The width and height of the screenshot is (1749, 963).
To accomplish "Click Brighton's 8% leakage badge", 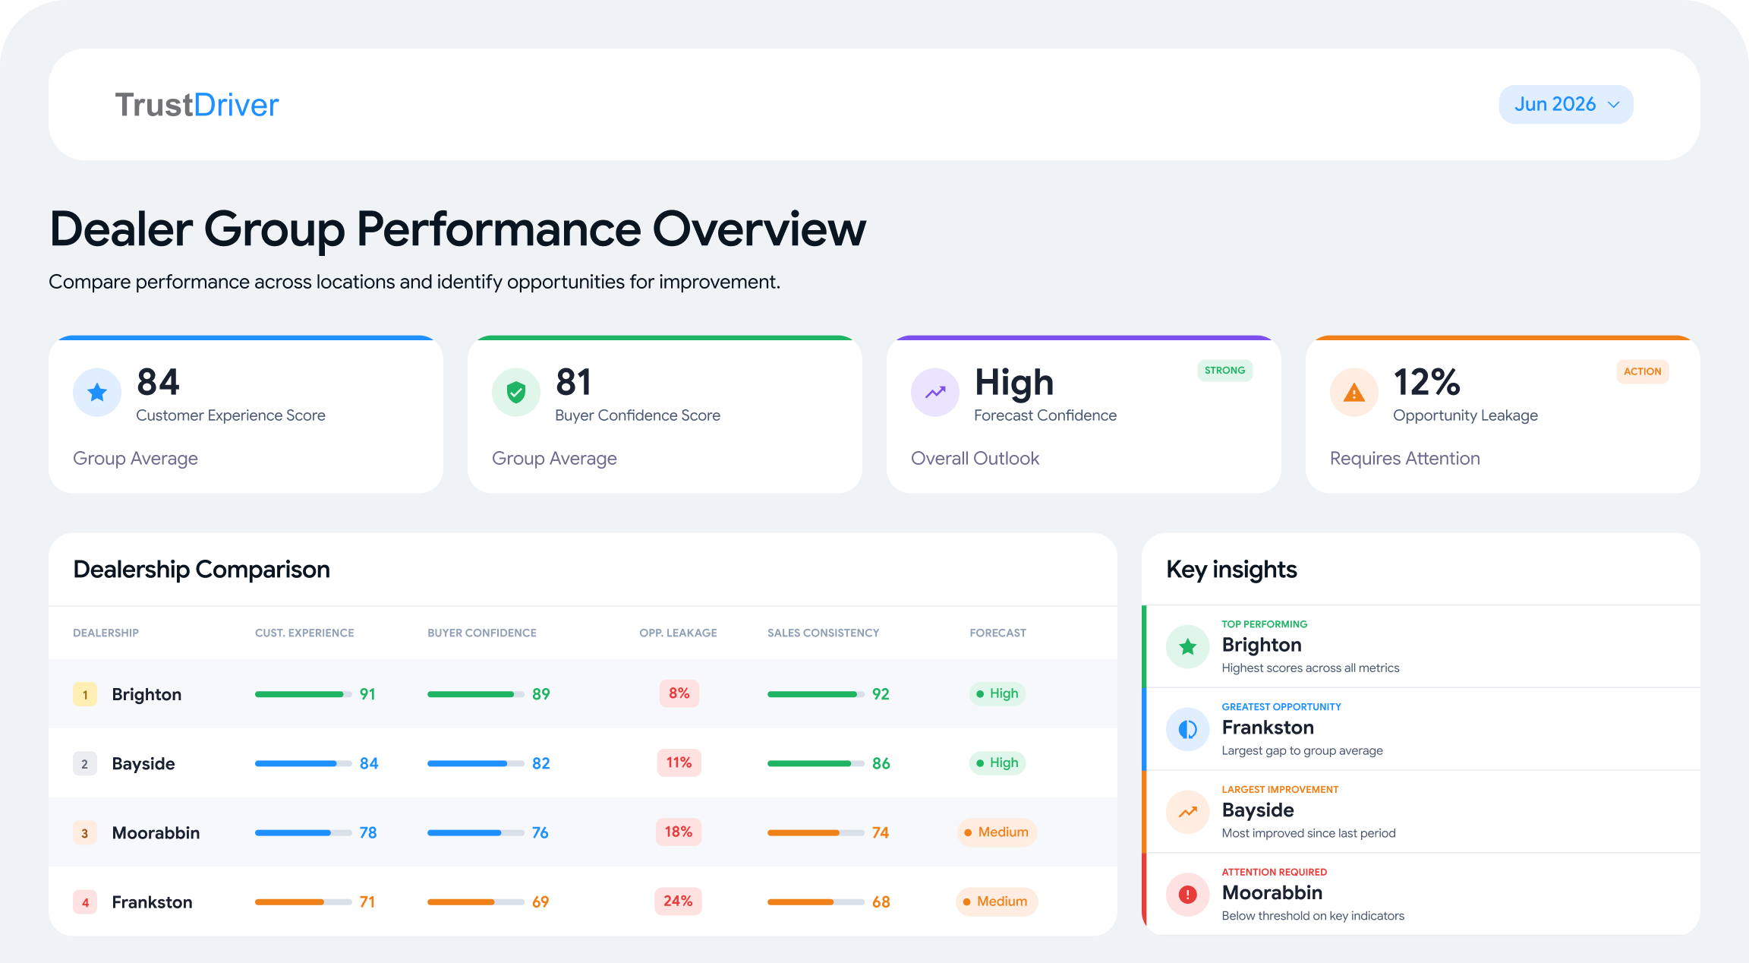I will pyautogui.click(x=679, y=693).
